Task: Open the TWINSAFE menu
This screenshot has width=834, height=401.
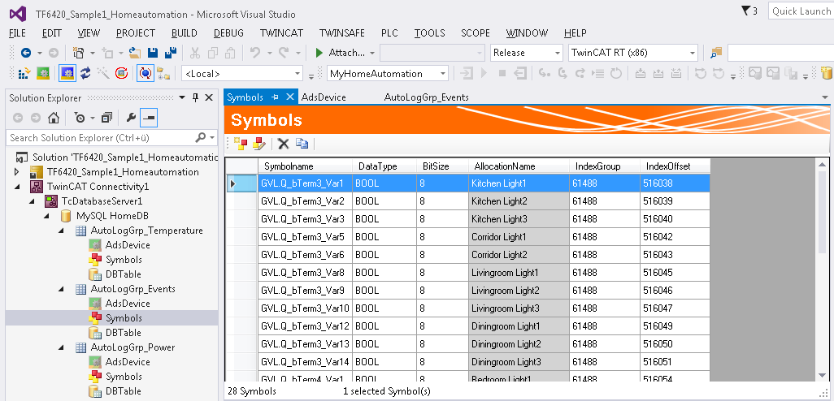Action: tap(342, 33)
